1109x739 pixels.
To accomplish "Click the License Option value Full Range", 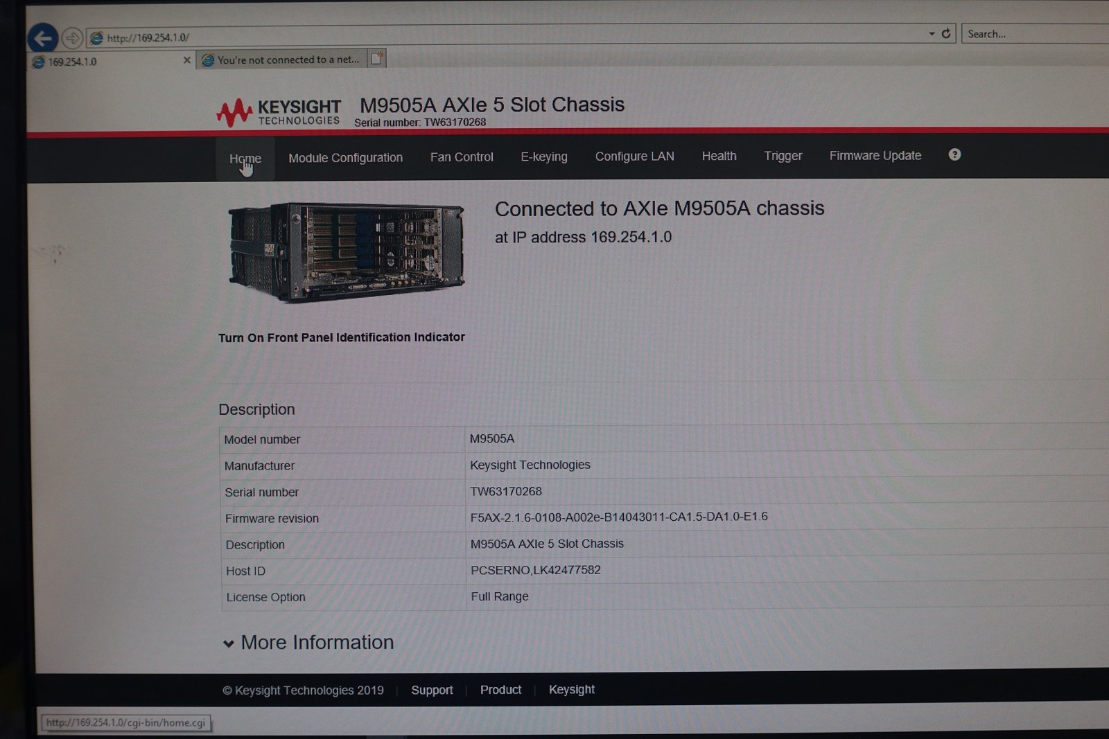I will [500, 596].
